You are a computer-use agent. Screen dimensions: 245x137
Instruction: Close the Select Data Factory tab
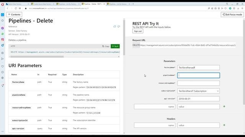click(x=28, y=4)
